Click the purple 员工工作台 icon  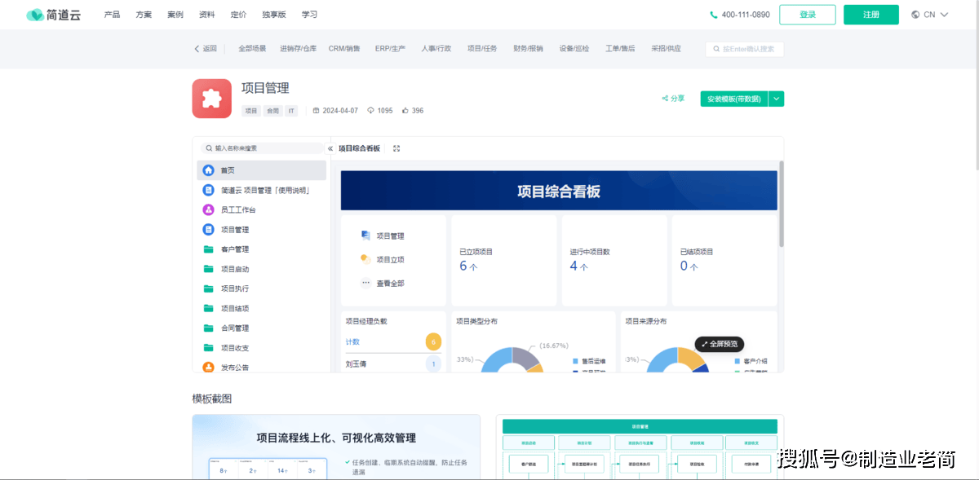pos(208,209)
